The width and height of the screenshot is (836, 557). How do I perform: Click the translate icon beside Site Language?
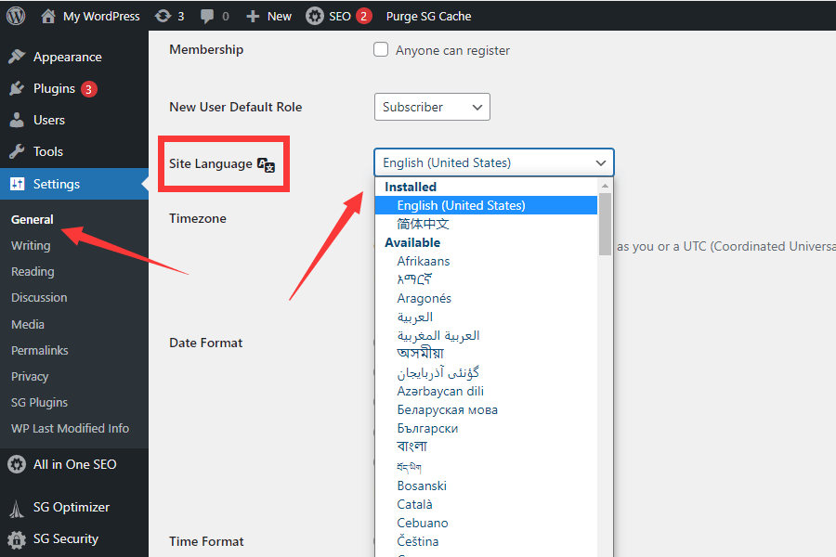[x=267, y=165]
